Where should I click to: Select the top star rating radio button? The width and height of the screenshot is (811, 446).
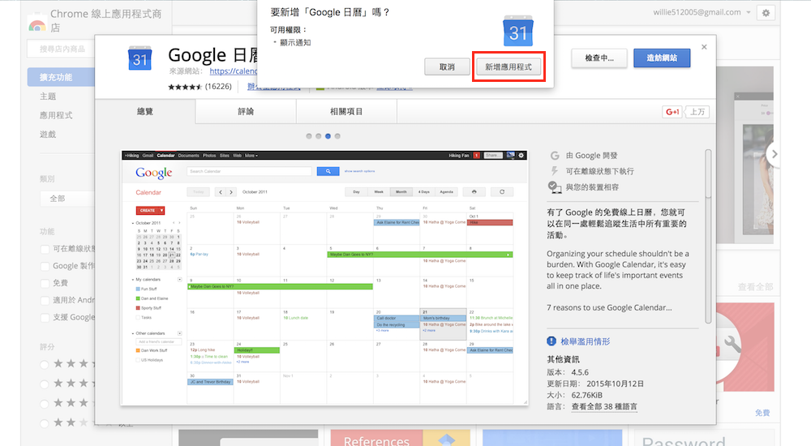[45, 365]
